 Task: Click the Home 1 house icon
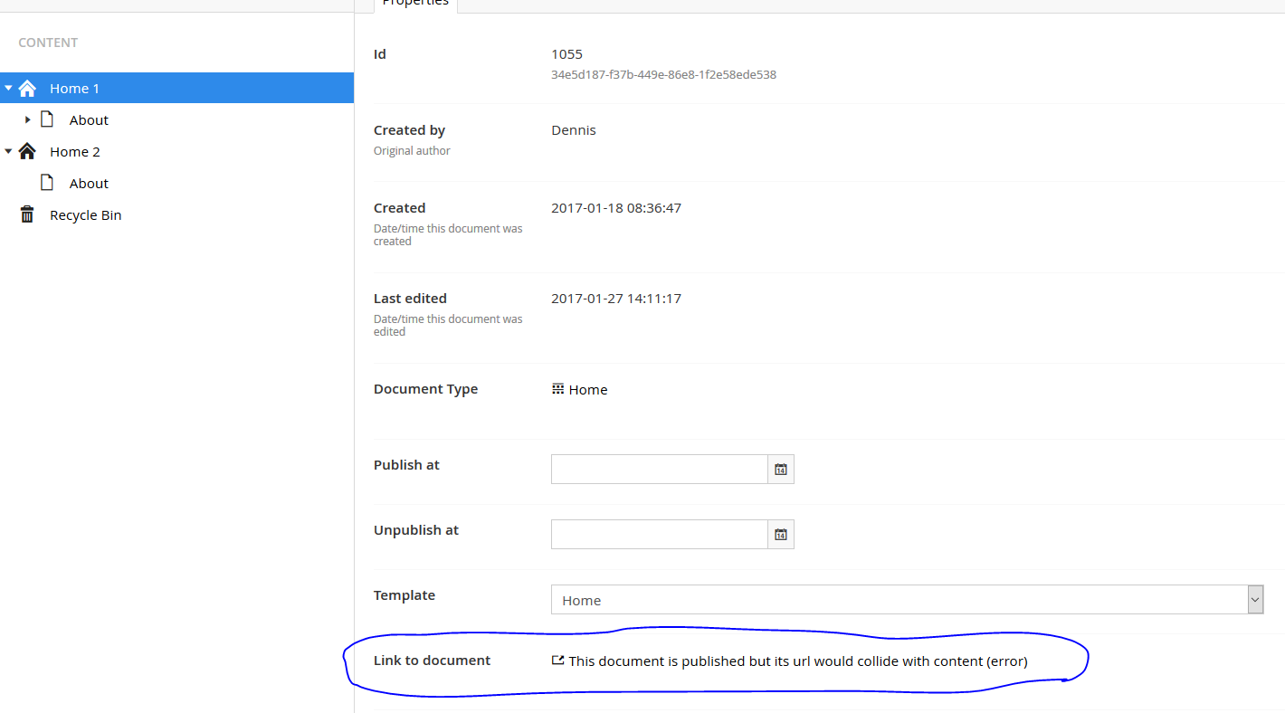point(27,88)
